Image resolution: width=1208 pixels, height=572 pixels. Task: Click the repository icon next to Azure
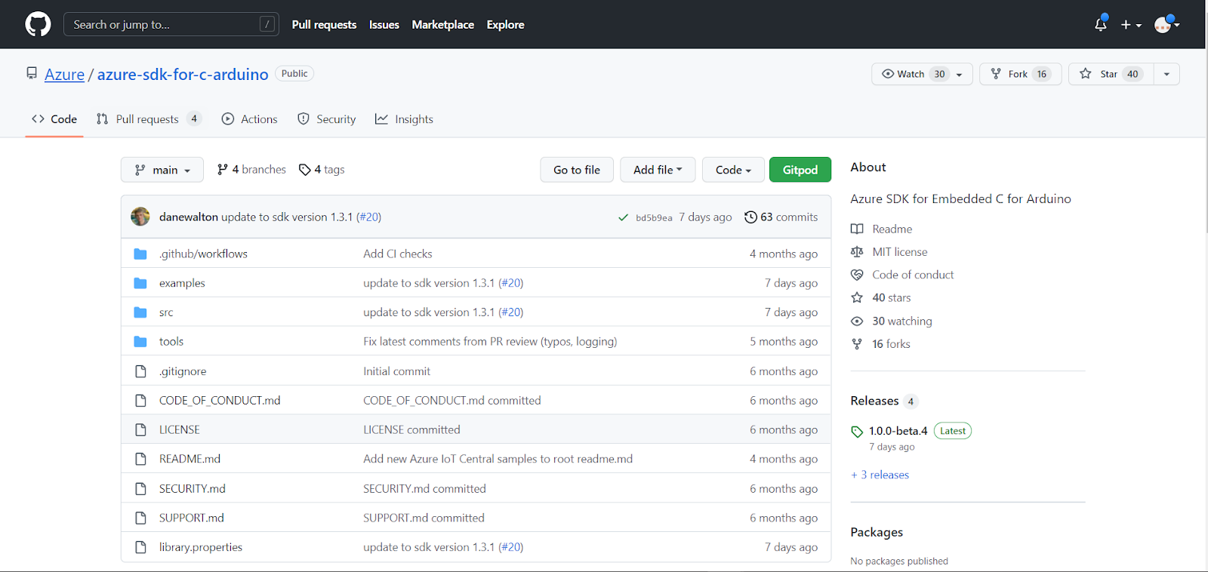[32, 73]
